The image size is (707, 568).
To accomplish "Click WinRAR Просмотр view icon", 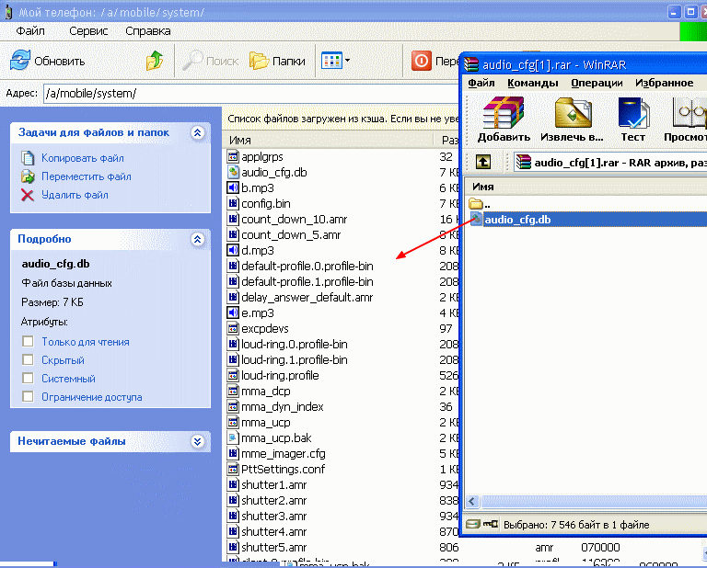I will pos(689,112).
